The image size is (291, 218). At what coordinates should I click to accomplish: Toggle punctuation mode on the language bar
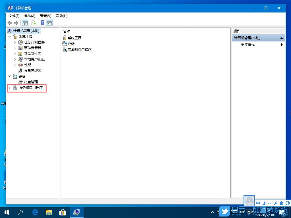[x=269, y=203]
